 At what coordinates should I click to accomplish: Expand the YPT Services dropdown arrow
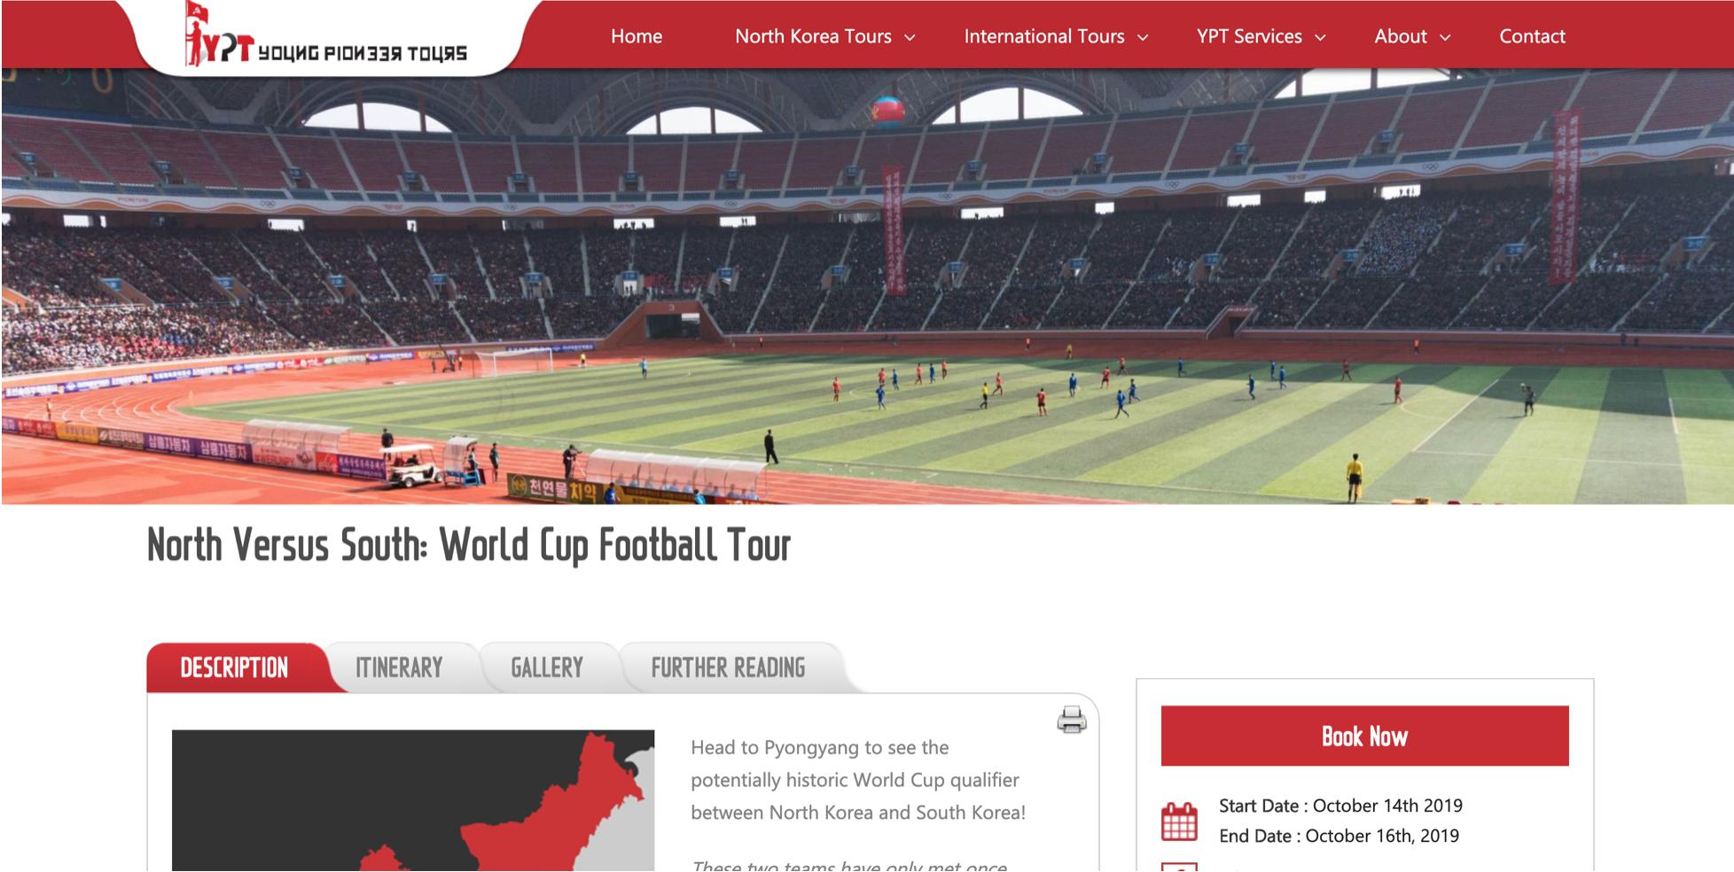1320,38
